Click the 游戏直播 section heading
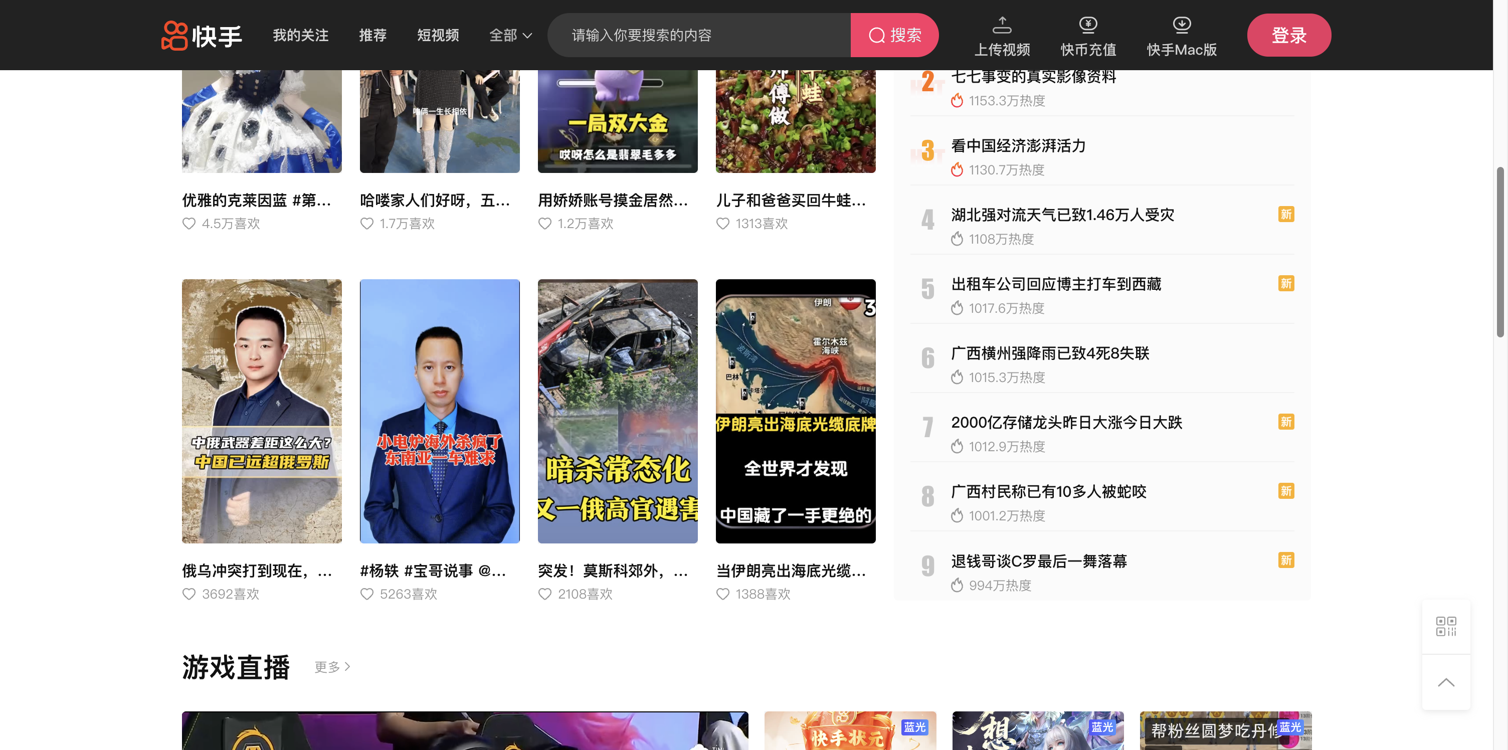Screen dimensions: 1508x750 pyautogui.click(x=236, y=667)
